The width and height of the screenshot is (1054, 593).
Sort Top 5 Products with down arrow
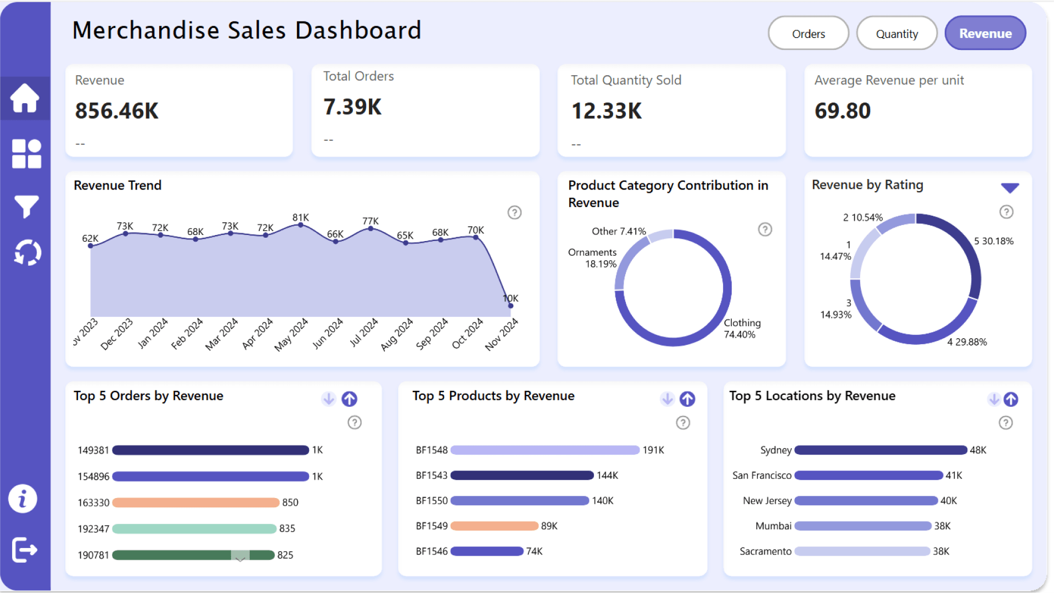(x=667, y=399)
